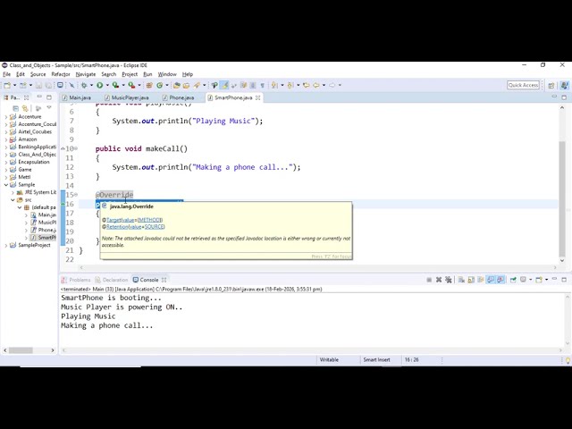Toggle Show Whitespace Characters pilcrow icon
572x429 pixels.
click(x=262, y=85)
